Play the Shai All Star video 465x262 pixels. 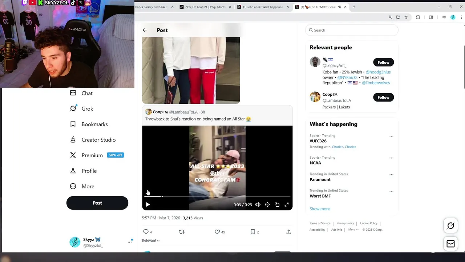(x=148, y=205)
